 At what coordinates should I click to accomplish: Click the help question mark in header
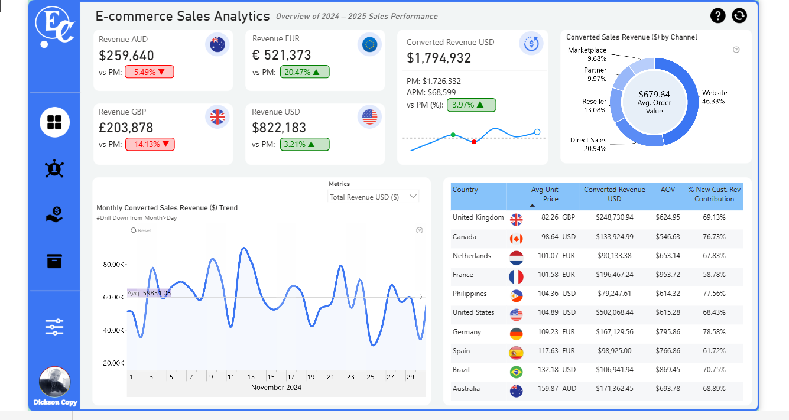pos(718,16)
